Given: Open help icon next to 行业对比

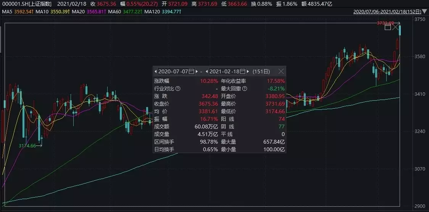Looking at the screenshot, I should [178, 89].
